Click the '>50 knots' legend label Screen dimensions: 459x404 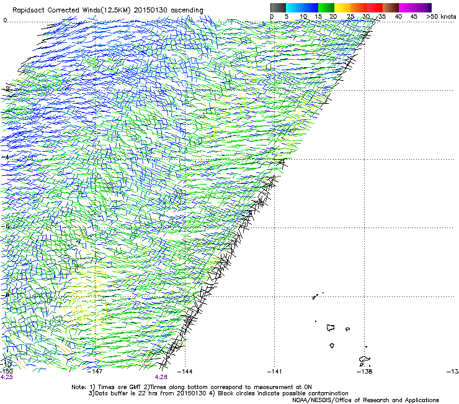441,17
